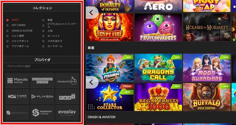Image resolution: width=236 pixels, height=125 pixels.
Task: Choose the カードゲーム collection filter
Action: click(x=55, y=46)
